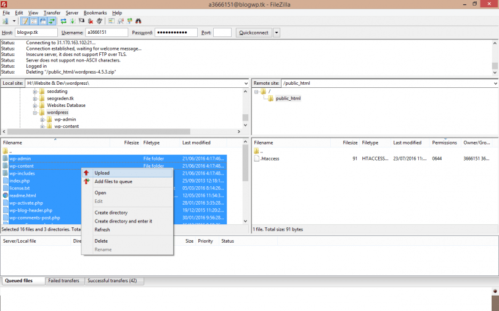Toggle synchronized browsing toolbar icon
The height and width of the screenshot is (311, 499).
pyautogui.click(x=129, y=21)
